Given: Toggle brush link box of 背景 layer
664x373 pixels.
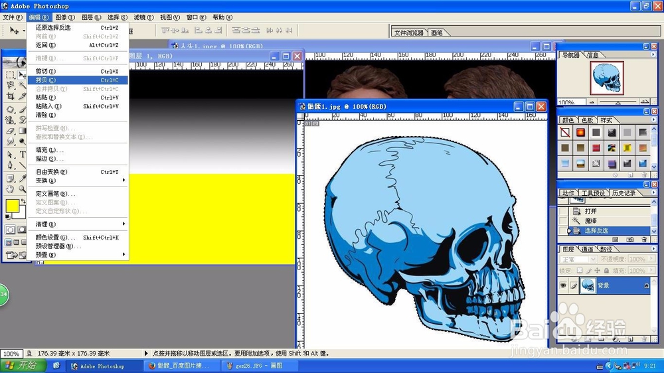Looking at the screenshot, I should pos(574,285).
